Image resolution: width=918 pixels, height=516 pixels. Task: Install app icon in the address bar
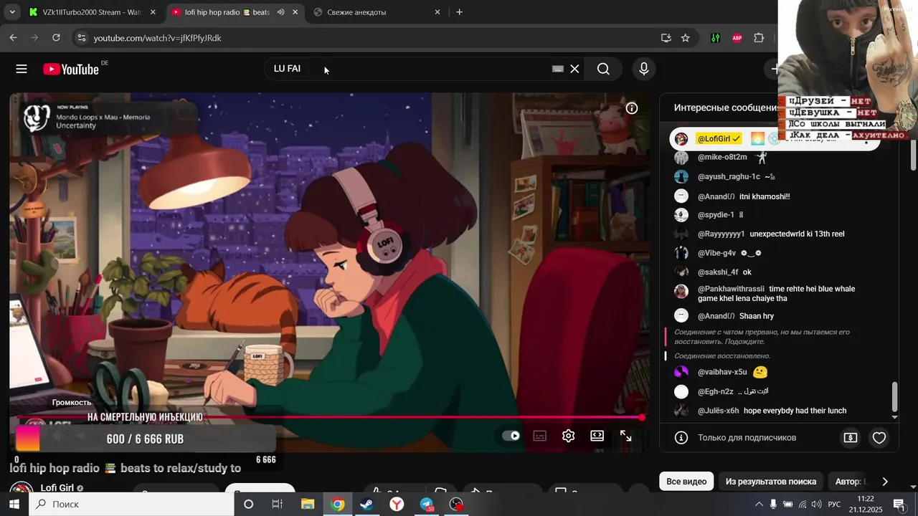coord(666,38)
